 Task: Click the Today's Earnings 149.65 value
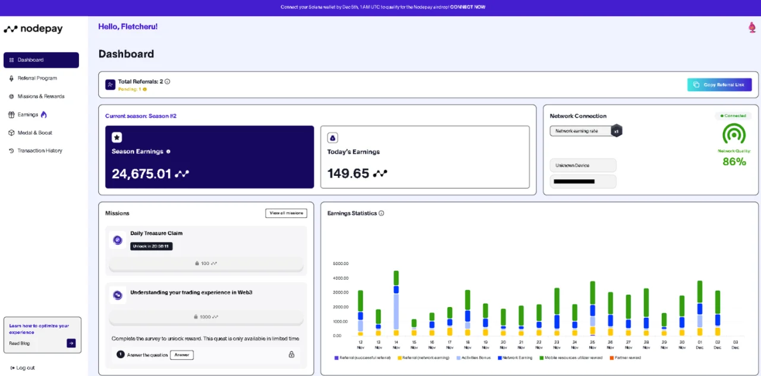pos(348,173)
